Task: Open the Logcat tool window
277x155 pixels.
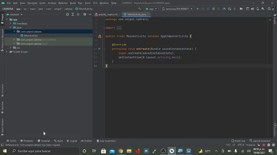Action: coord(72,141)
